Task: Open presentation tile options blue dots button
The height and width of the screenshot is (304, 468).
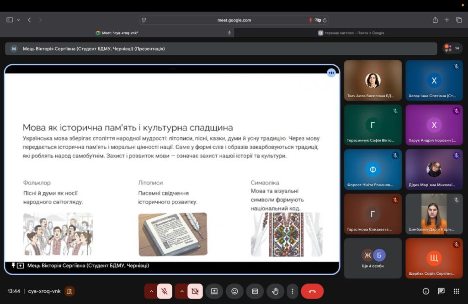Action: click(331, 73)
